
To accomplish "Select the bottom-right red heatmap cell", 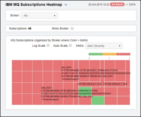I will [123, 100].
